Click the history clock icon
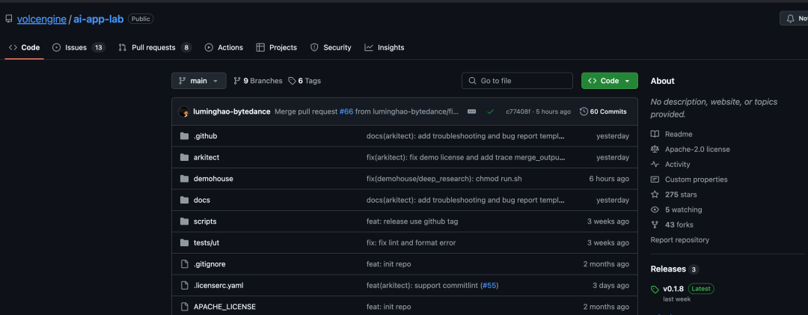Image resolution: width=808 pixels, height=315 pixels. click(584, 111)
